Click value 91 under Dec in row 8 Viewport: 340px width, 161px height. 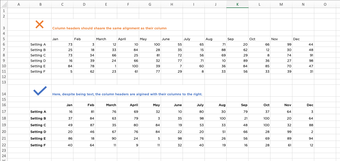coord(311,55)
